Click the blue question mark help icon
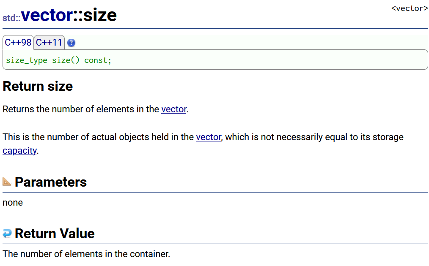 (71, 43)
